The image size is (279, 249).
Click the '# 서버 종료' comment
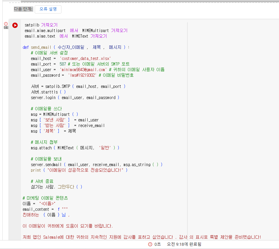tap(42, 181)
